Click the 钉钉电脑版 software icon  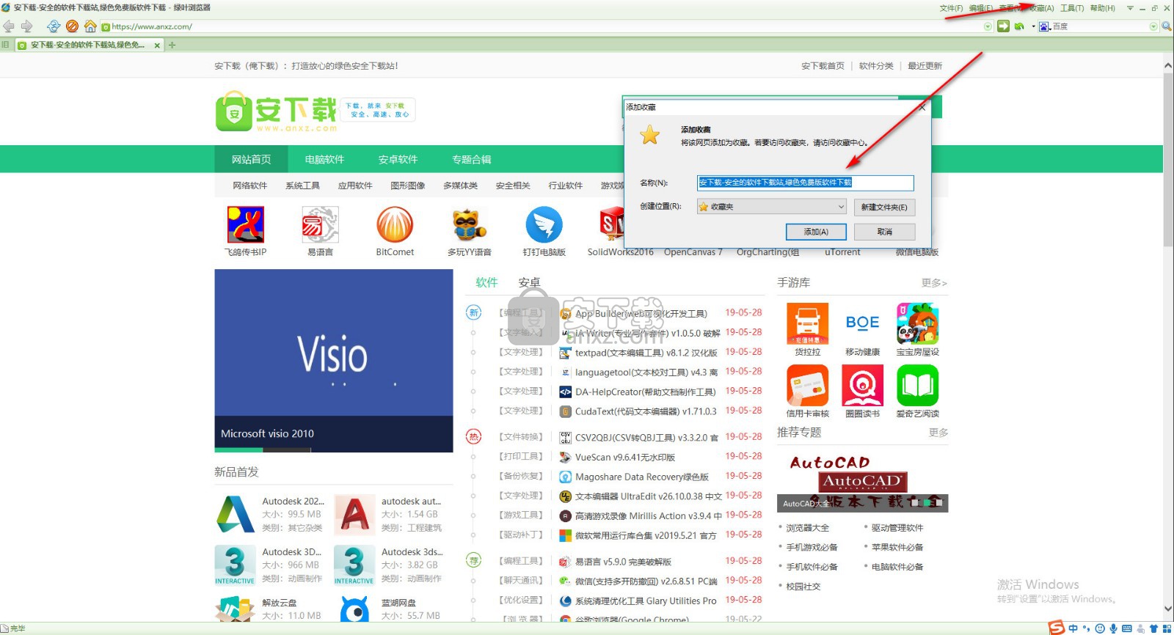(x=544, y=224)
